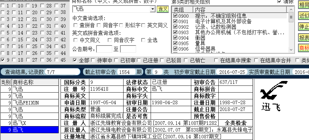Click the 全类检索 button
The height and width of the screenshot is (140, 309).
pos(235,123)
